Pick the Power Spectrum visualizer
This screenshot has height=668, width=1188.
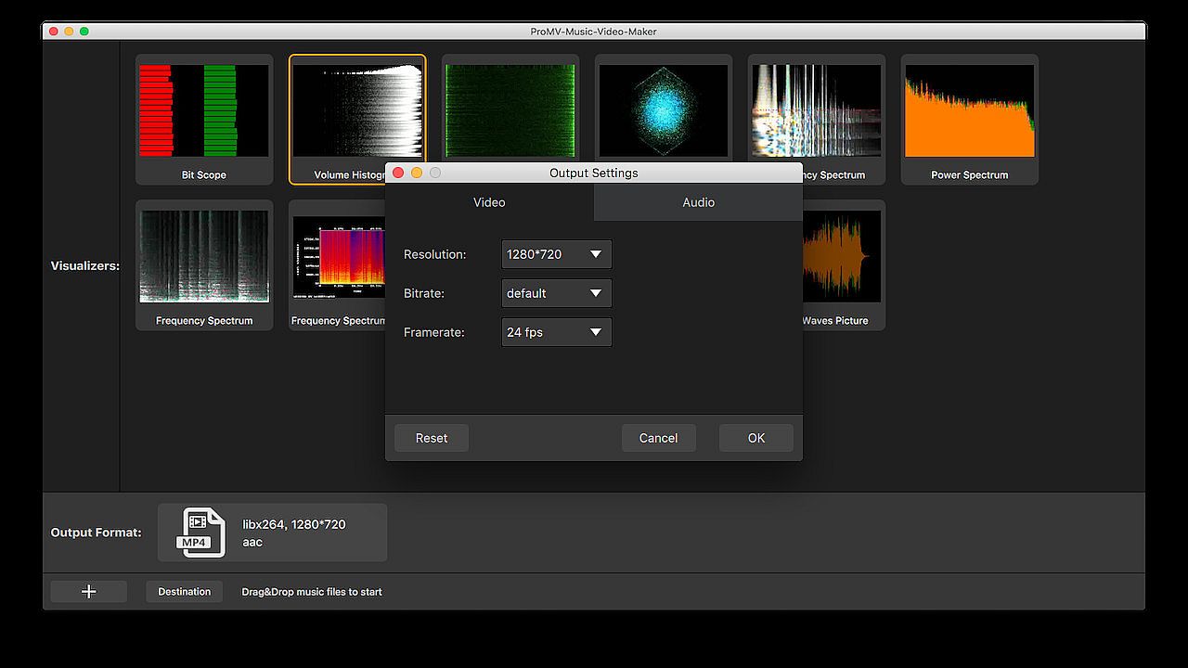[969, 119]
